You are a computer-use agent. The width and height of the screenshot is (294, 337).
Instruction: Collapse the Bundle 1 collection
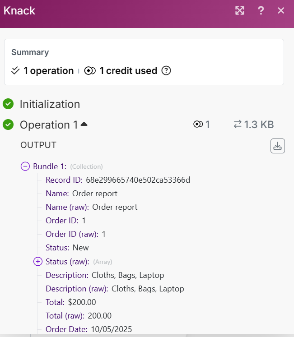tap(26, 166)
